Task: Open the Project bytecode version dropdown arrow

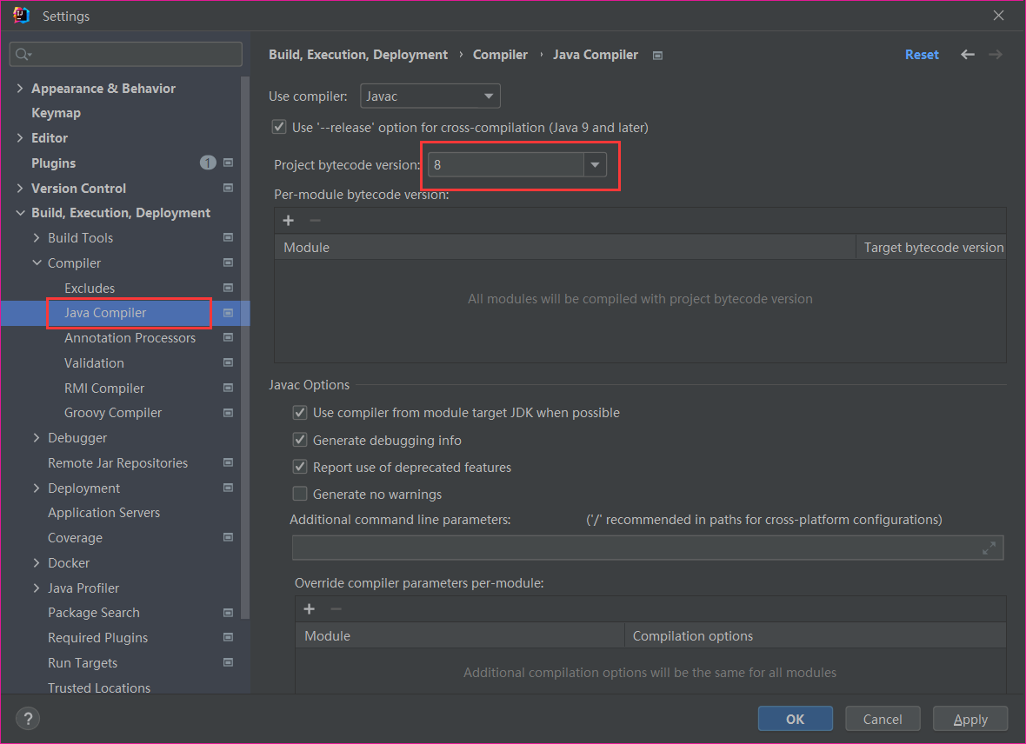Action: (x=595, y=165)
